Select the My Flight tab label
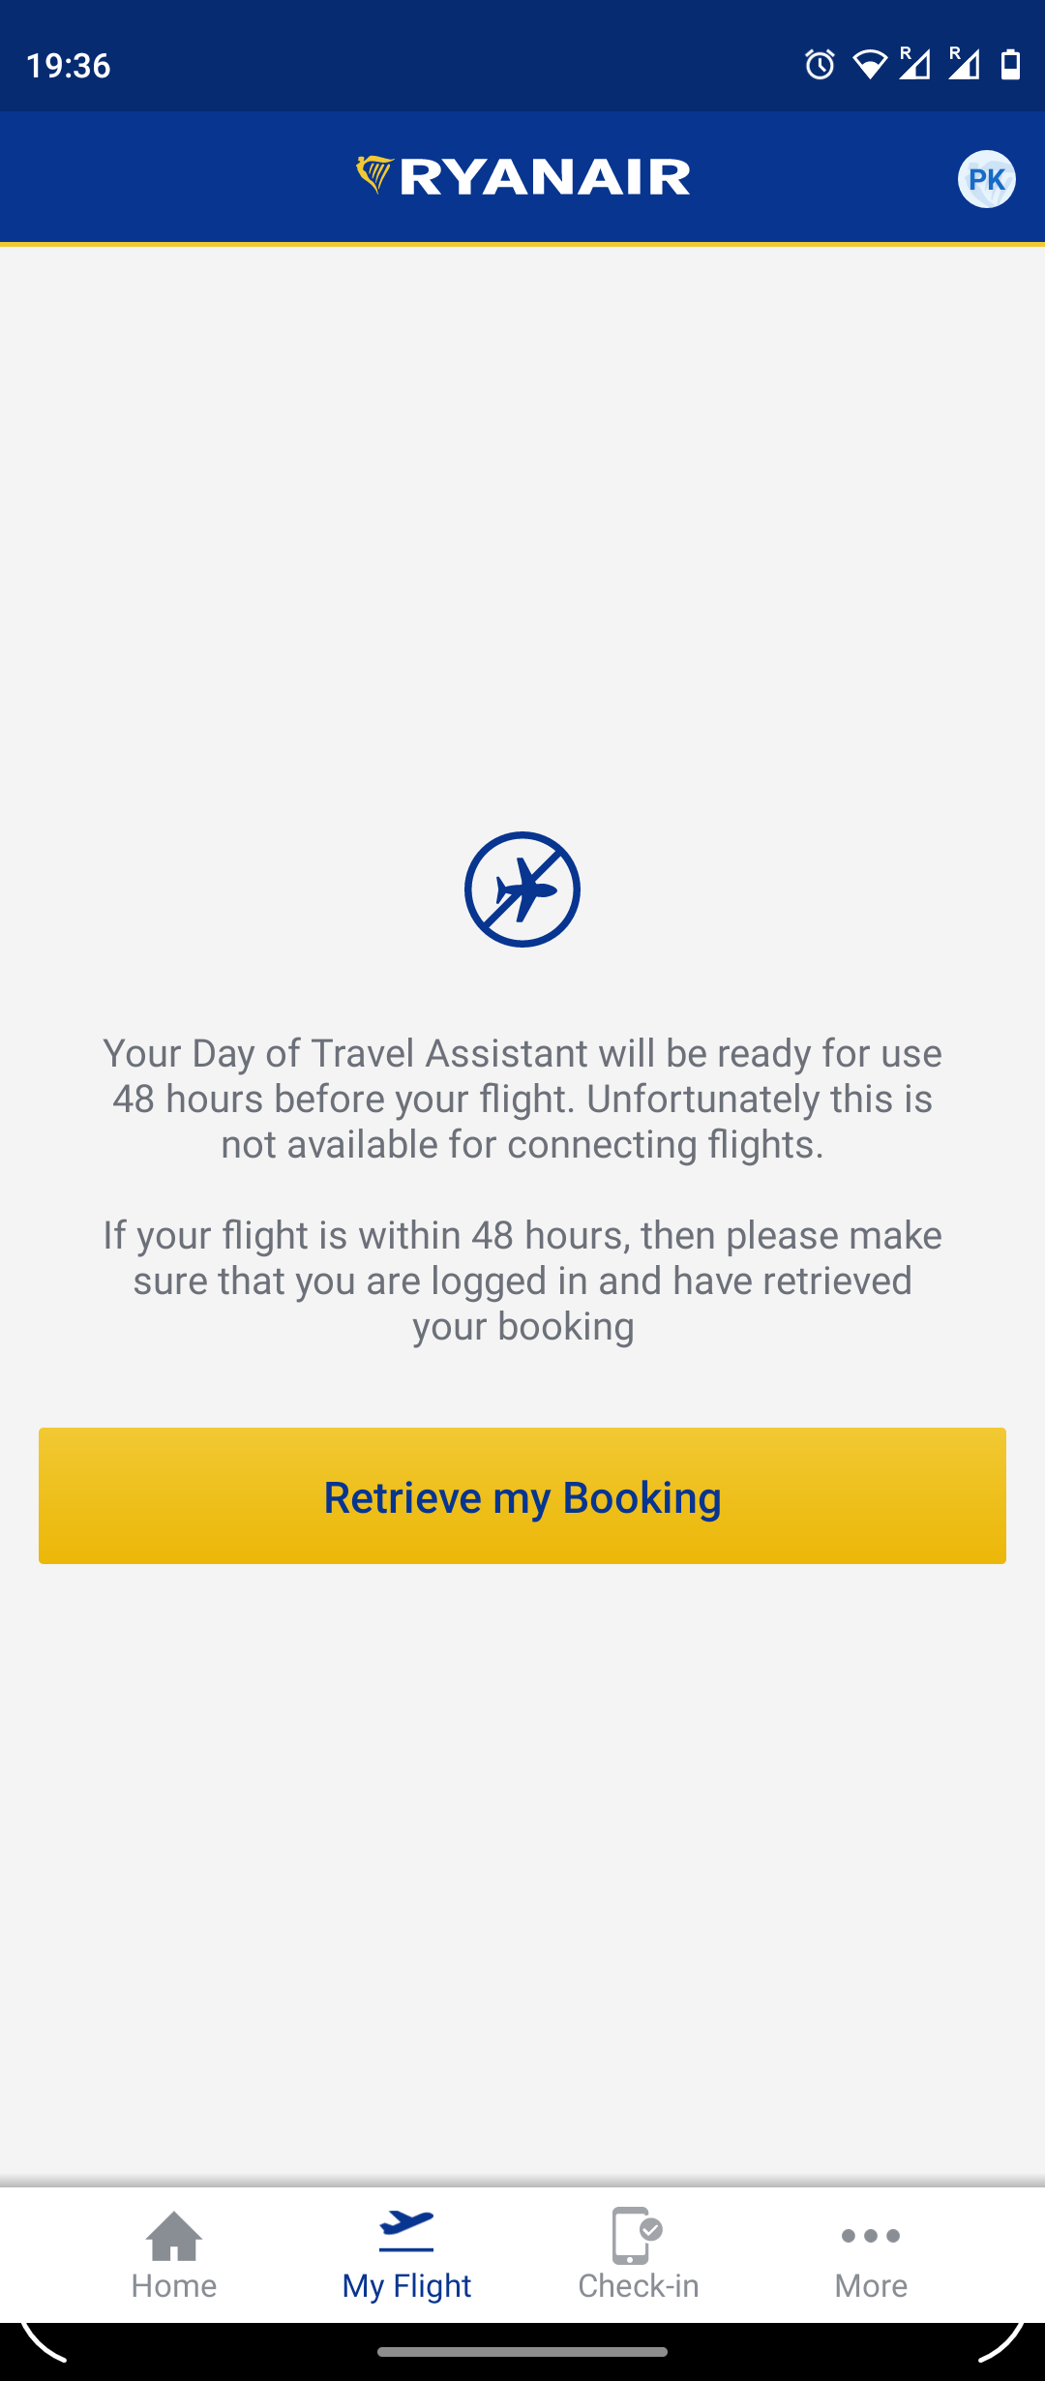The height and width of the screenshot is (2381, 1045). [406, 2286]
